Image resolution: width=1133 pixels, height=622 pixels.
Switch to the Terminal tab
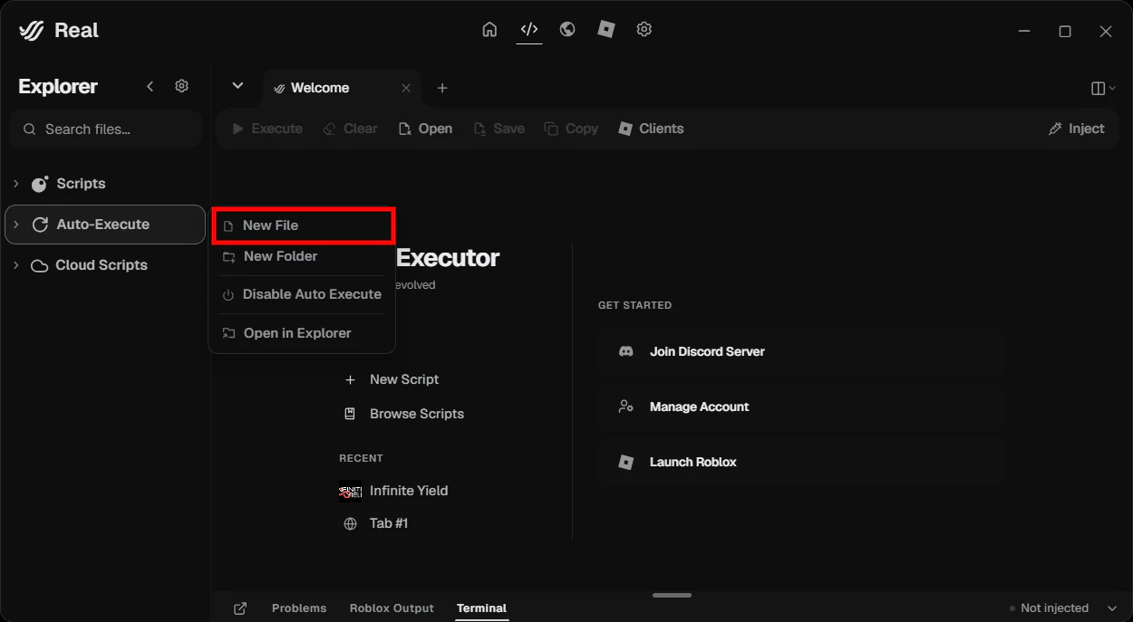pyautogui.click(x=481, y=608)
